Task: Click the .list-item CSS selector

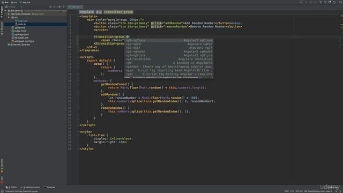Action: [x=95, y=135]
